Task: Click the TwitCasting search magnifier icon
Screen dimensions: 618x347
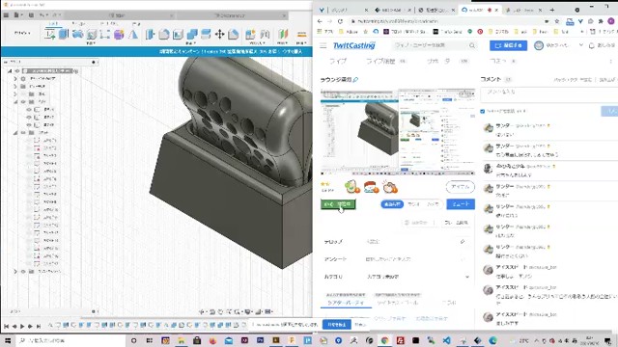Action: click(x=472, y=45)
